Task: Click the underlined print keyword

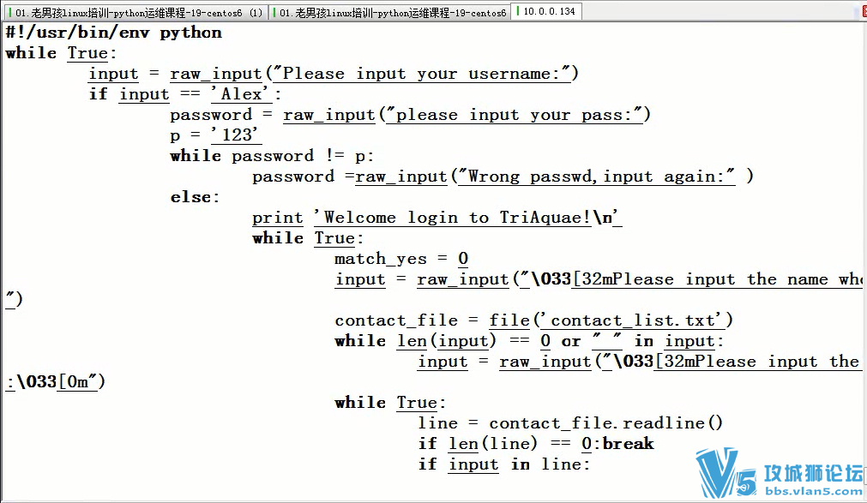Action: (x=277, y=218)
